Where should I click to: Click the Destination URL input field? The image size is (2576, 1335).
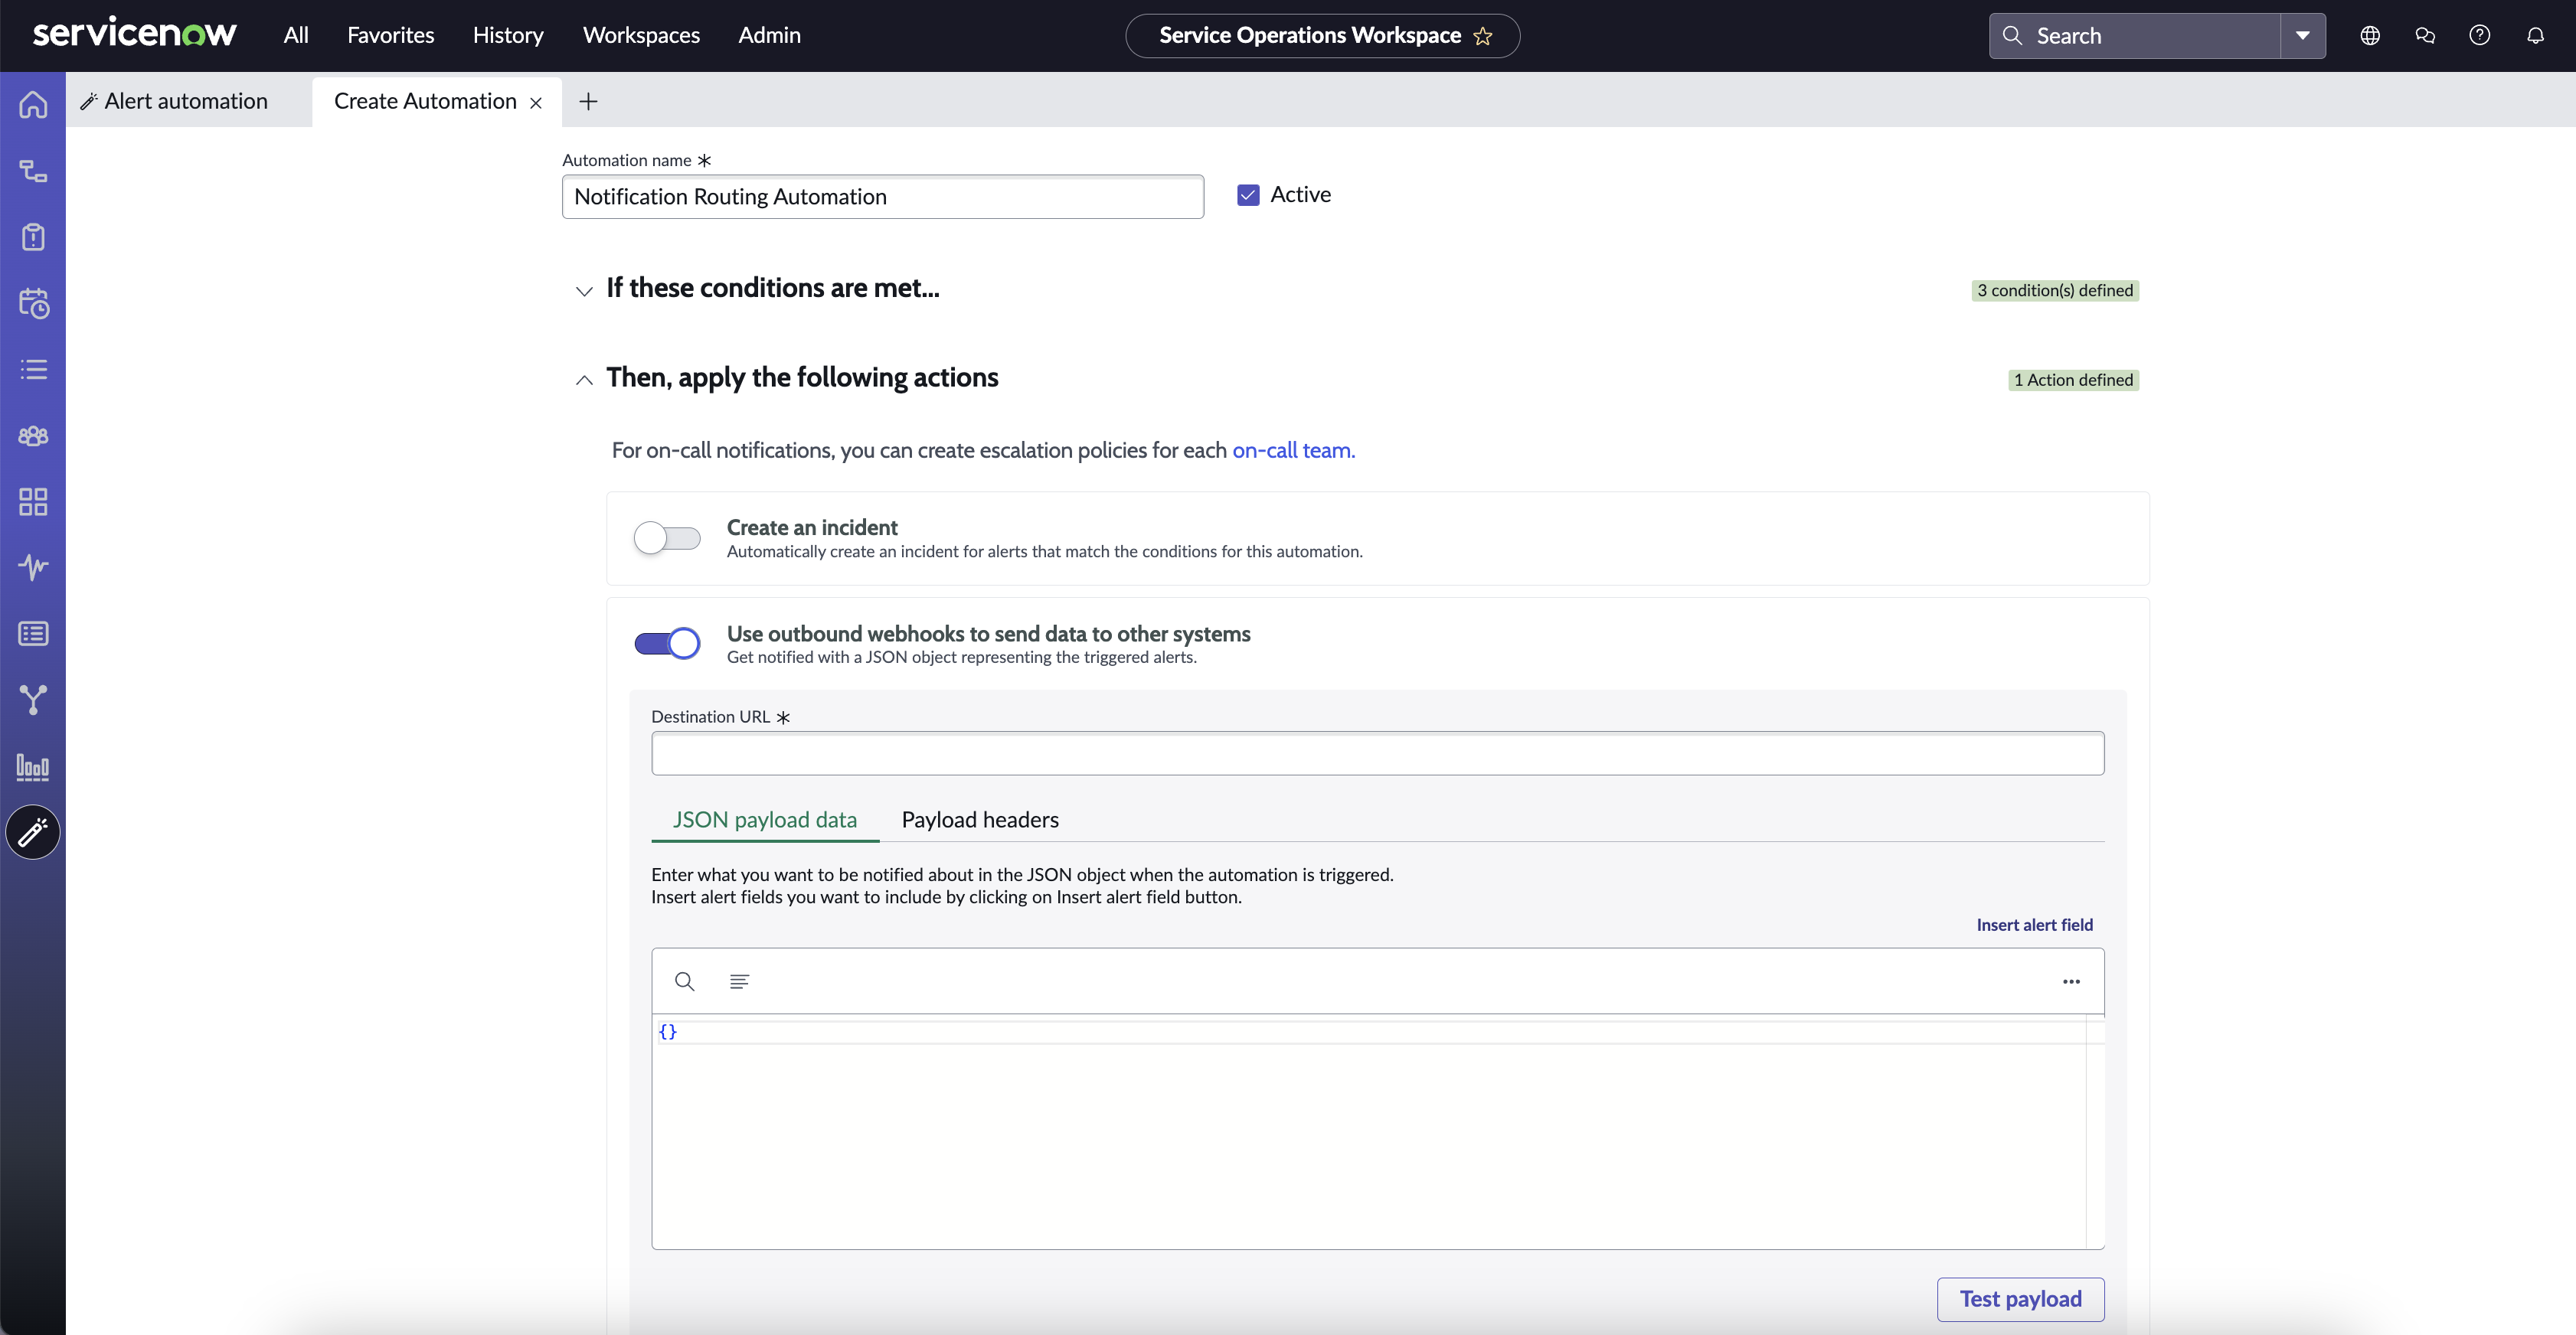pos(1377,753)
